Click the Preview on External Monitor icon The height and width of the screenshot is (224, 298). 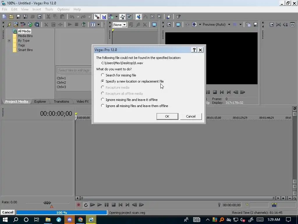178,24
